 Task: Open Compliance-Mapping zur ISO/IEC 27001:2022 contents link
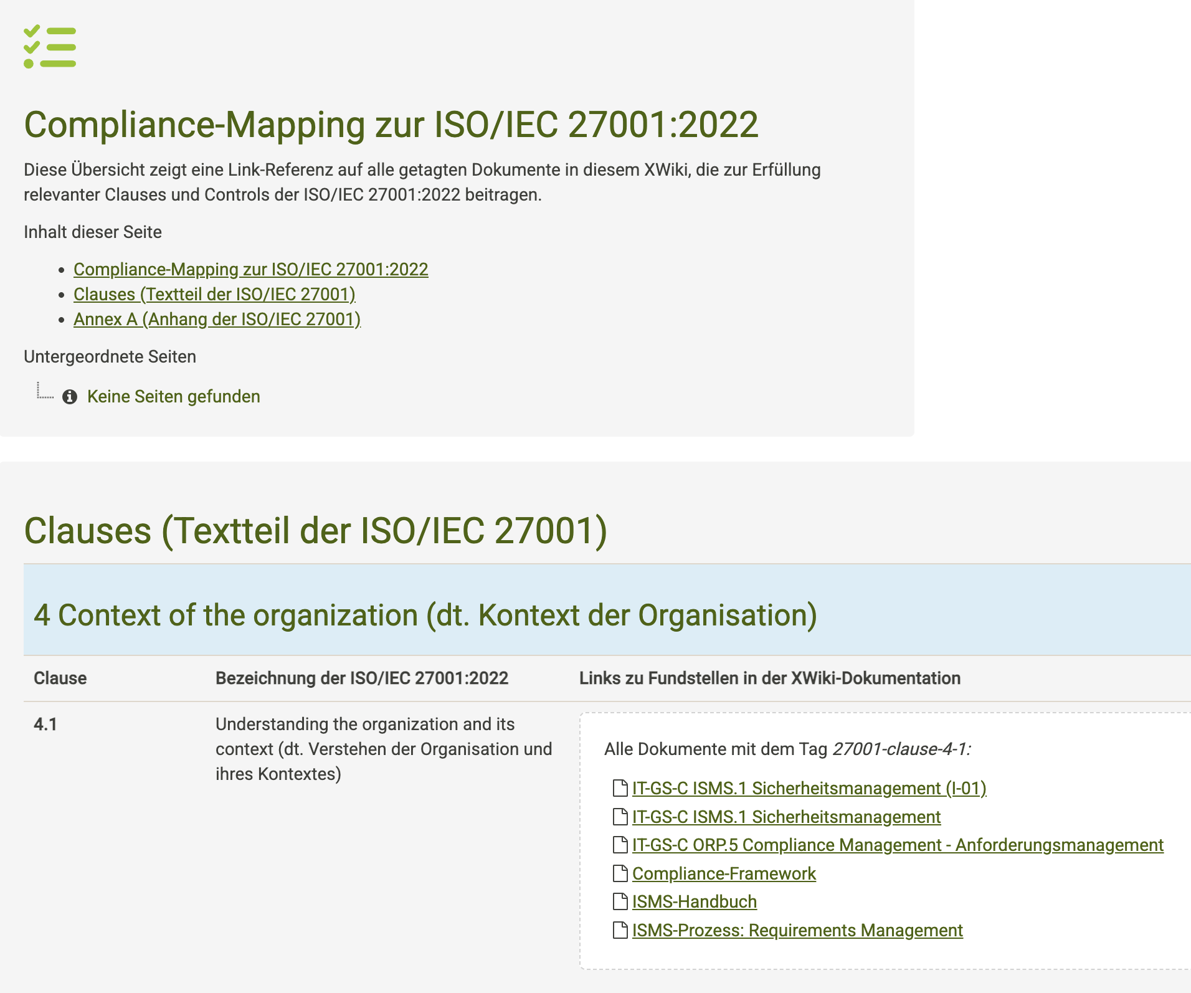click(x=250, y=269)
